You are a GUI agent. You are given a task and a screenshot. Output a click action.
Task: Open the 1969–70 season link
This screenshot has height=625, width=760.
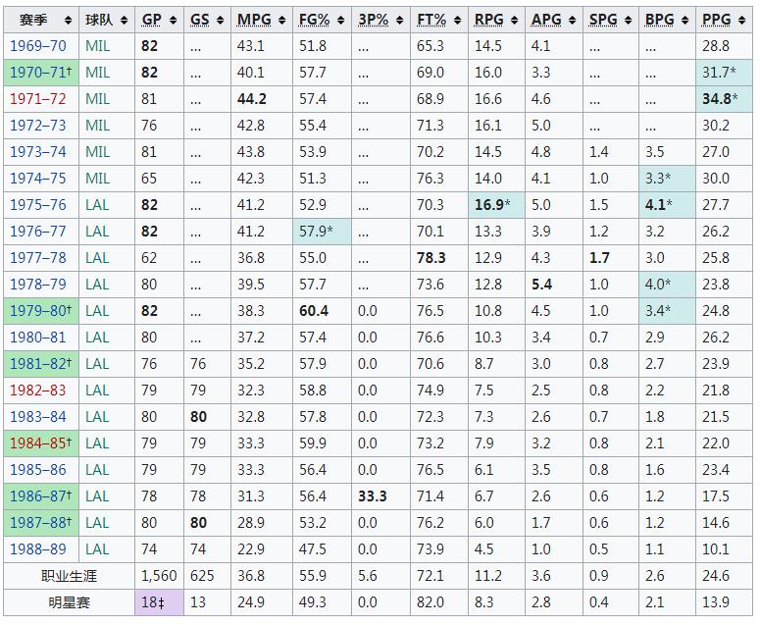38,46
